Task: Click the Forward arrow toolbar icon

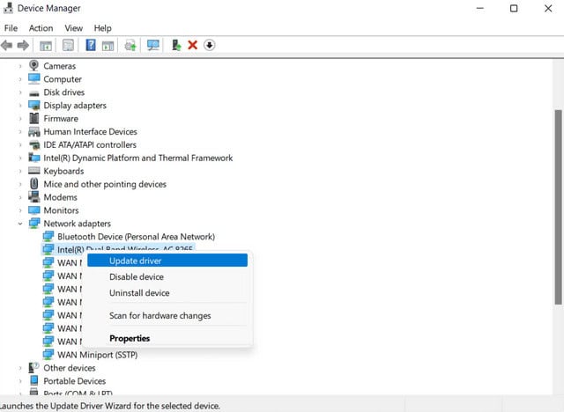Action: click(x=23, y=45)
